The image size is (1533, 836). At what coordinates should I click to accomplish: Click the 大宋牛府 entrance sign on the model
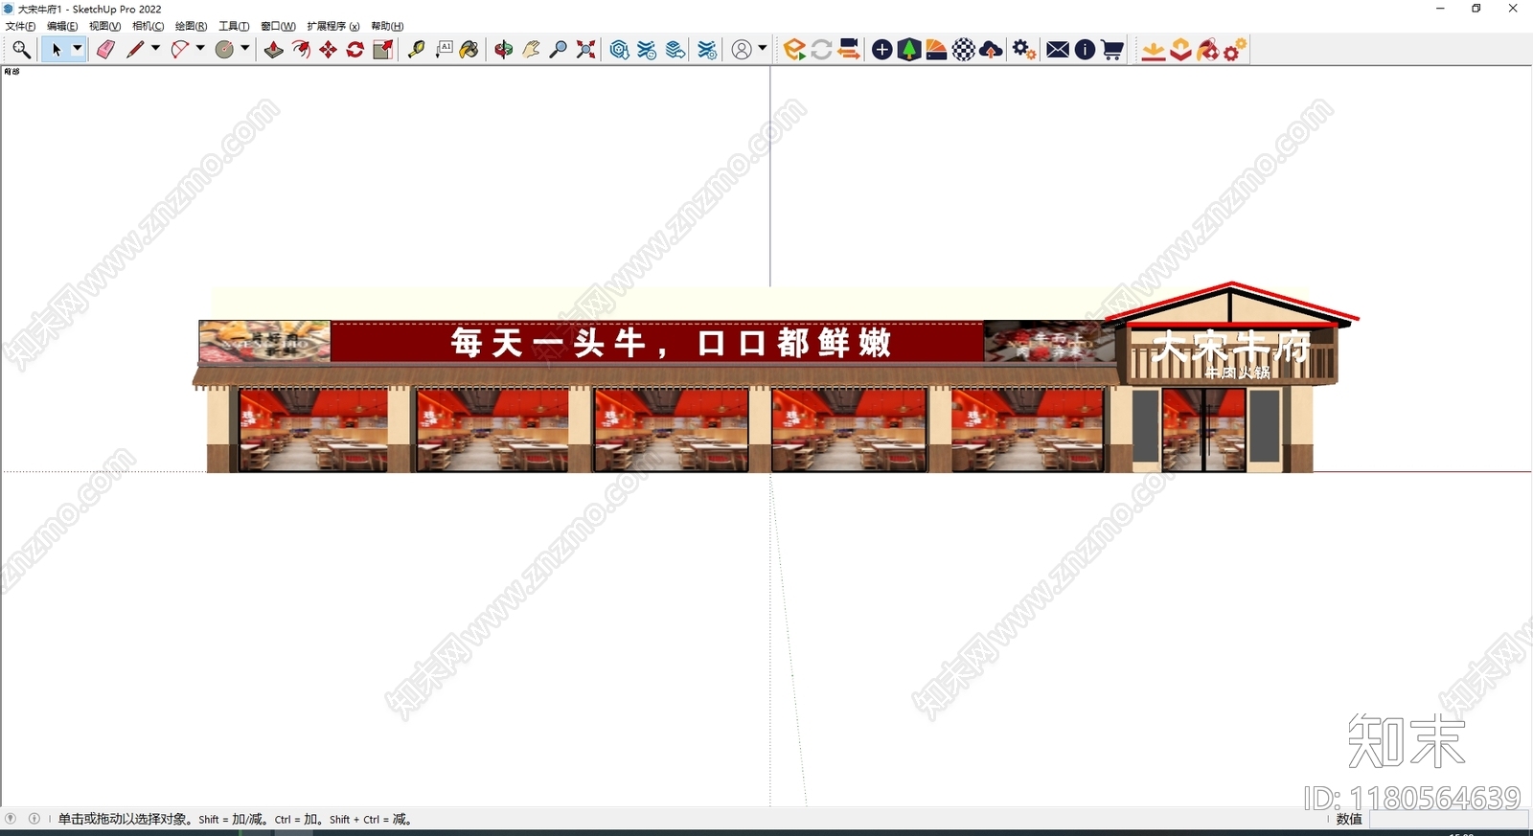(1231, 347)
